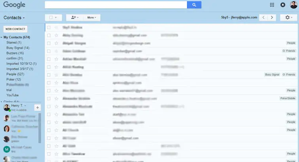Open the select-all checkbox dropdown
The height and width of the screenshot is (162, 299).
click(x=56, y=17)
